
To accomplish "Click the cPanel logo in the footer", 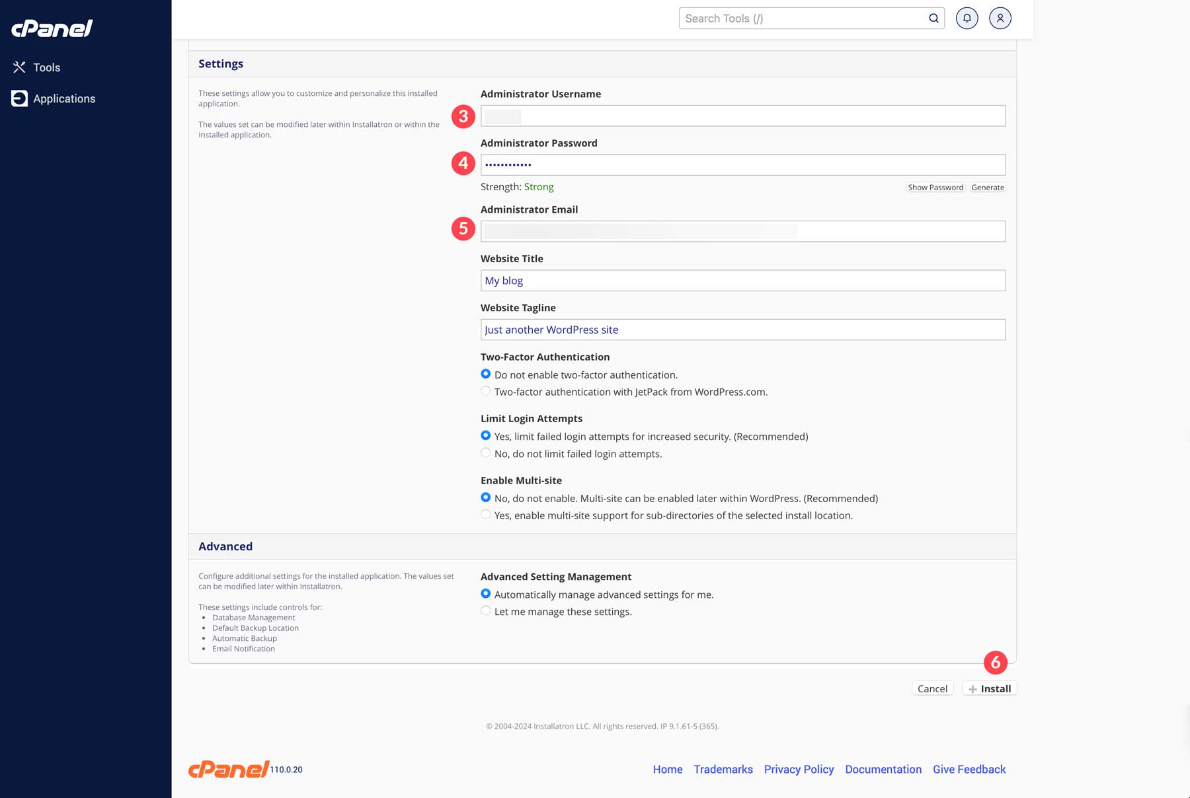I will click(227, 768).
